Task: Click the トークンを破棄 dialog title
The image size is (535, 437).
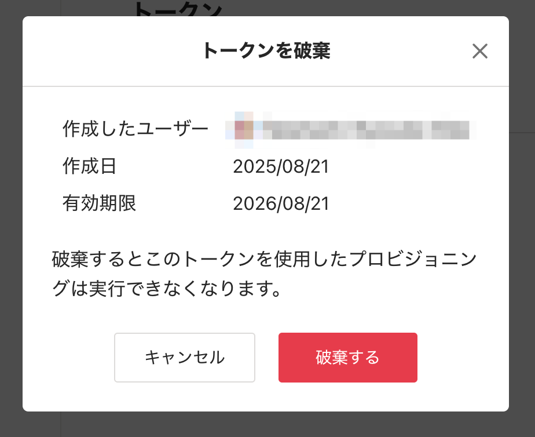Action: click(266, 52)
